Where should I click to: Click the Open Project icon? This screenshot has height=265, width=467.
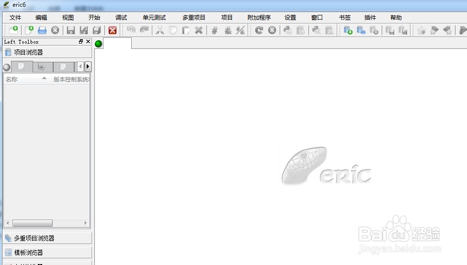(361, 30)
